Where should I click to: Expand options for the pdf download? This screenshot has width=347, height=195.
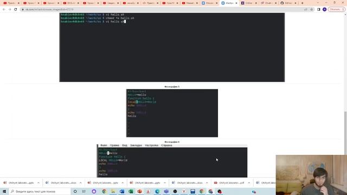[249, 183]
